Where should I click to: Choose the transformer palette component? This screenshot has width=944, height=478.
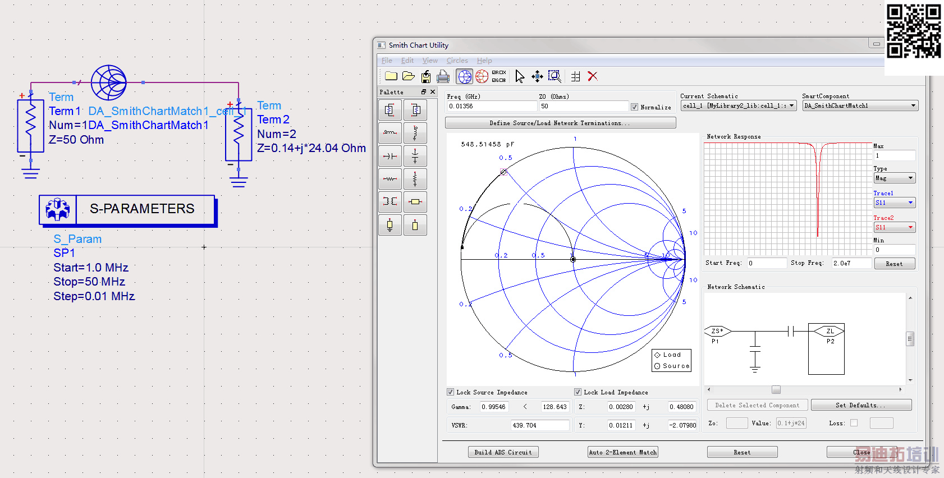tap(390, 201)
